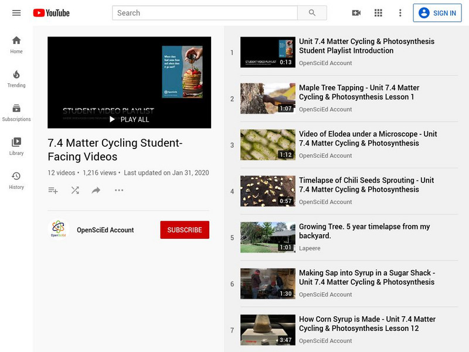Viewport: 469px width, 352px height.
Task: Select History in the sidebar
Action: [x=16, y=180]
